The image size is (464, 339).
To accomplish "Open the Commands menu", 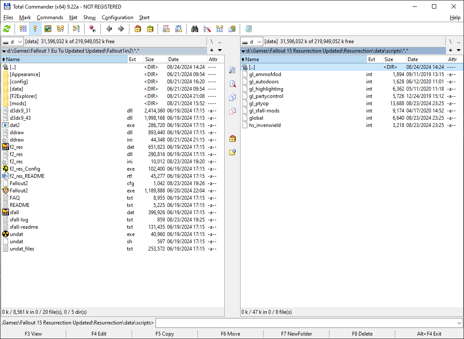I will click(x=50, y=18).
